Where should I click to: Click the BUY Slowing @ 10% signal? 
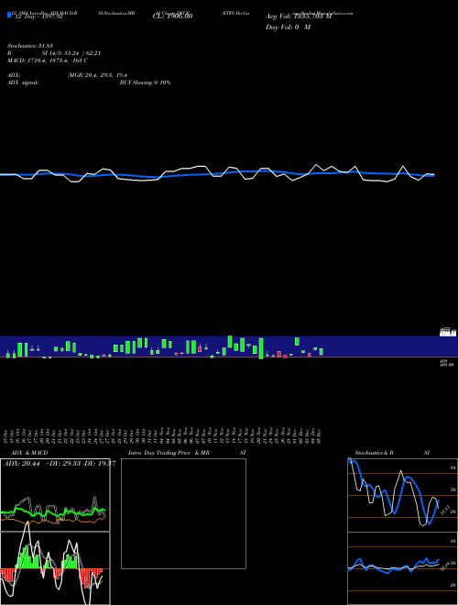tap(145, 82)
